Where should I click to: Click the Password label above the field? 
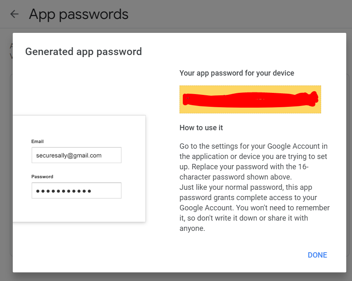click(42, 177)
